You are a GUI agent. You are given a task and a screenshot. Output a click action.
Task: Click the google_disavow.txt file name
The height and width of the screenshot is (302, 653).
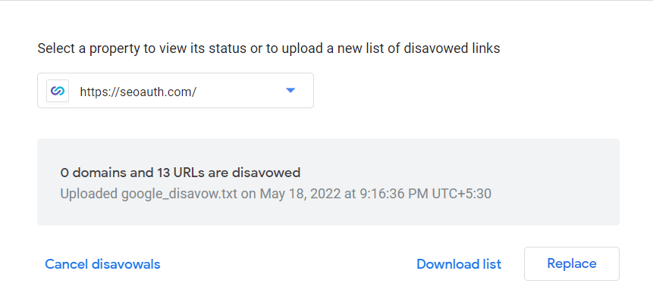[179, 194]
